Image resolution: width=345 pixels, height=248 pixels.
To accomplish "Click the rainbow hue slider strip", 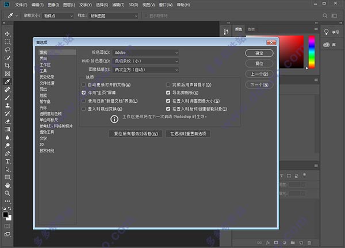I will click(312, 52).
